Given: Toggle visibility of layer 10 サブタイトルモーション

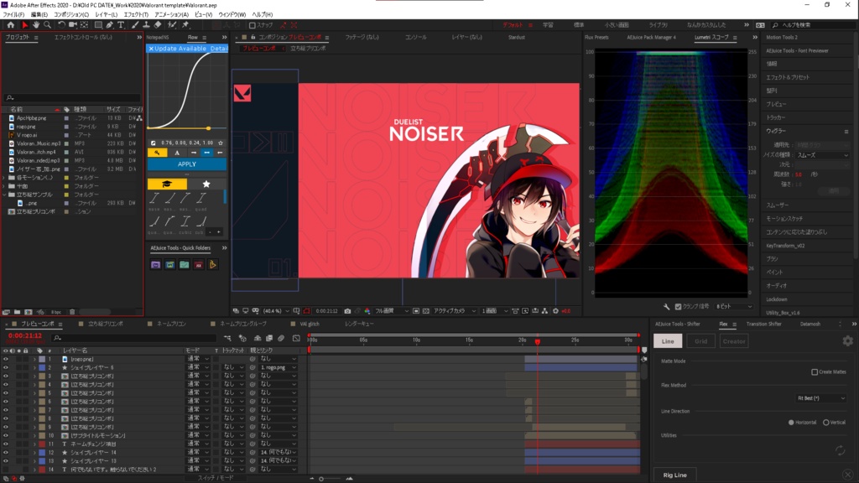Looking at the screenshot, I should click(x=6, y=435).
